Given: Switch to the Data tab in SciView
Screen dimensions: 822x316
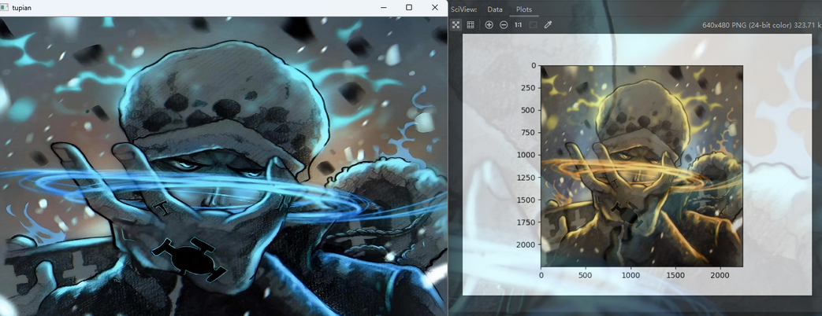Looking at the screenshot, I should tap(495, 9).
